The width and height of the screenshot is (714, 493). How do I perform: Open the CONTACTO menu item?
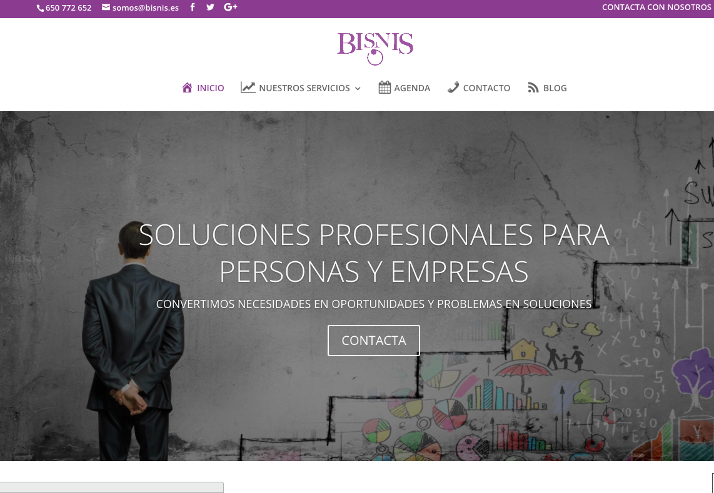pos(486,88)
